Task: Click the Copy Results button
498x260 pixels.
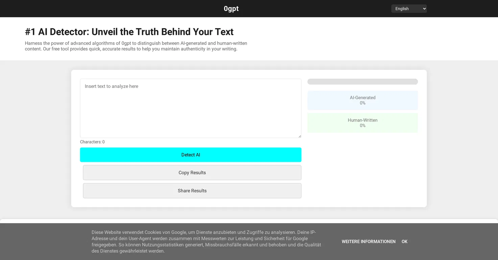Action: pyautogui.click(x=192, y=173)
